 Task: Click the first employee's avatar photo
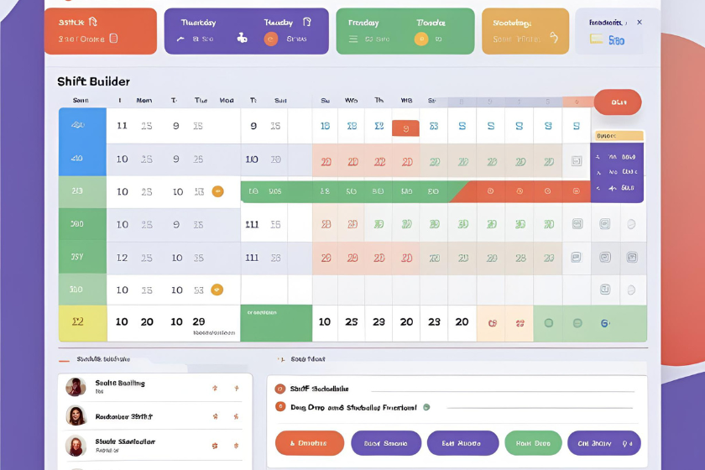tap(76, 387)
